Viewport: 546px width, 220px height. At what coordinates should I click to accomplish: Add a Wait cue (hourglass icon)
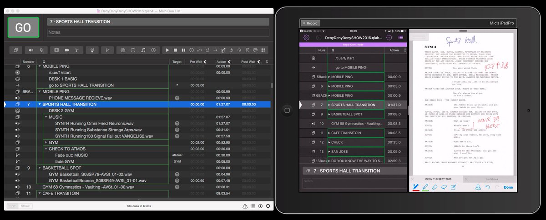tap(248, 50)
